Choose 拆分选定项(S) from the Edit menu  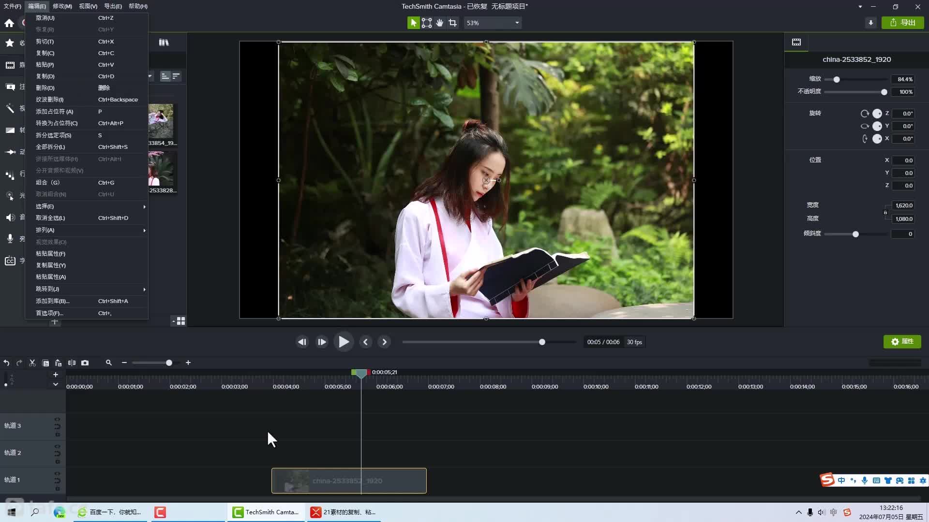[x=87, y=135]
